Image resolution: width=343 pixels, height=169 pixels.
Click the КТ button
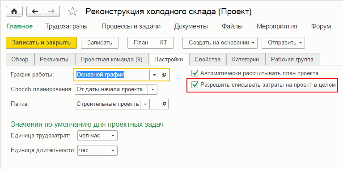(164, 43)
